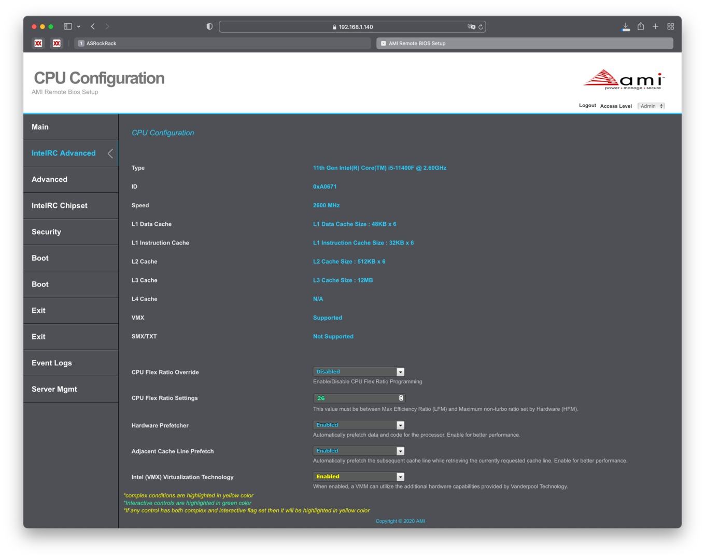
Task: Click the processor type value i5-11400F
Action: 379,168
